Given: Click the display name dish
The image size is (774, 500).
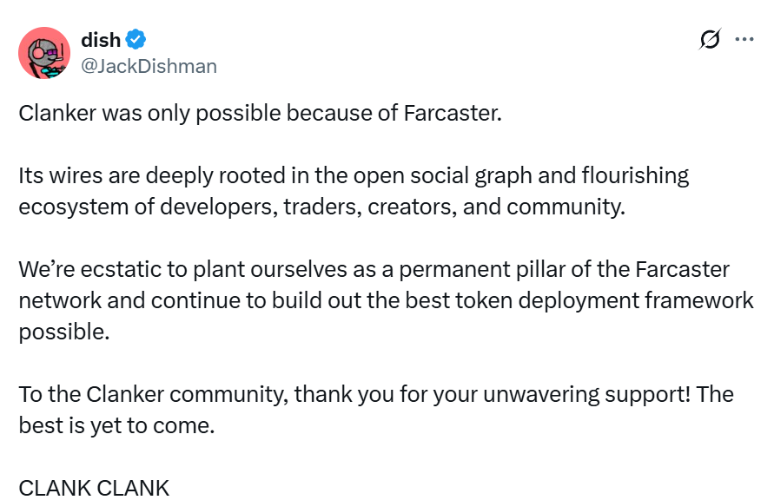Looking at the screenshot, I should (x=98, y=39).
